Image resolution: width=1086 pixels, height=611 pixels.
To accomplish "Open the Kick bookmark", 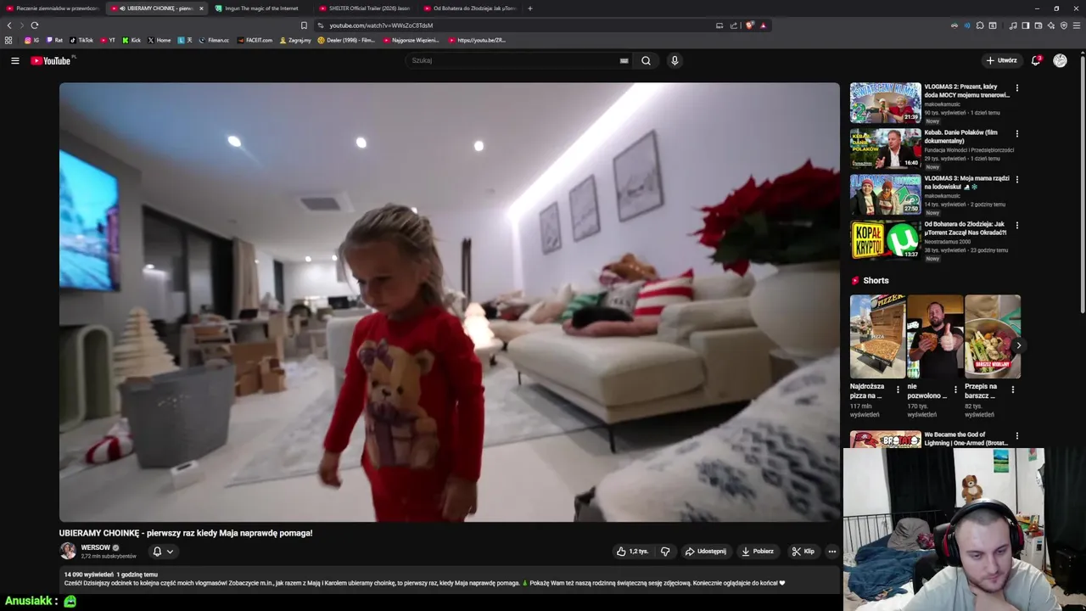I will pyautogui.click(x=132, y=40).
